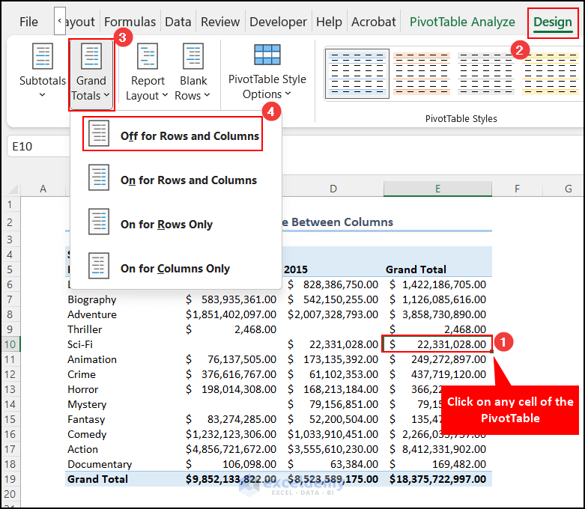Screen dimensions: 585x509
Task: Click the Fantasy row label
Action: [x=86, y=419]
